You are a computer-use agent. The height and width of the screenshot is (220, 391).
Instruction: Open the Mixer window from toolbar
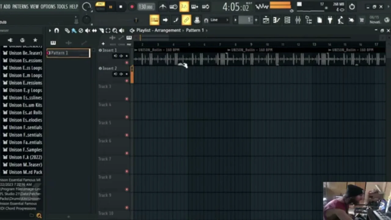pyautogui.click(x=298, y=20)
